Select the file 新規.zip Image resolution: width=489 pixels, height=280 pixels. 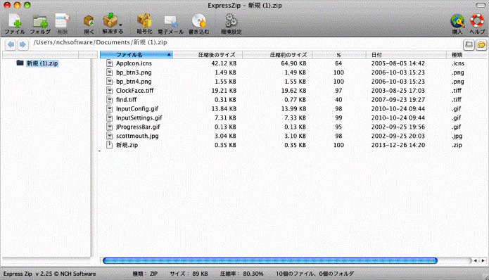[127, 145]
